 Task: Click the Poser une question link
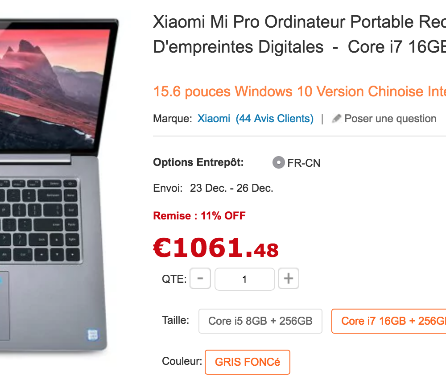390,118
